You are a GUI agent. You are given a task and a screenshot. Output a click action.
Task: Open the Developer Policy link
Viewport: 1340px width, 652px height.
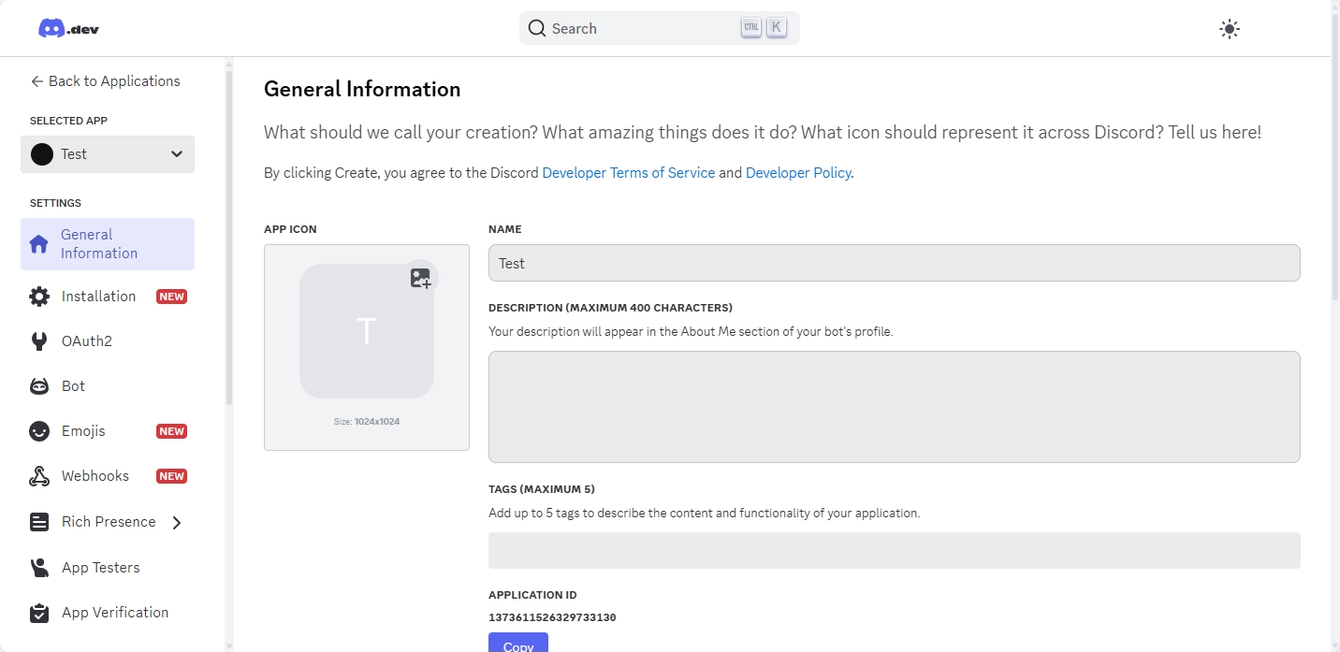798,173
